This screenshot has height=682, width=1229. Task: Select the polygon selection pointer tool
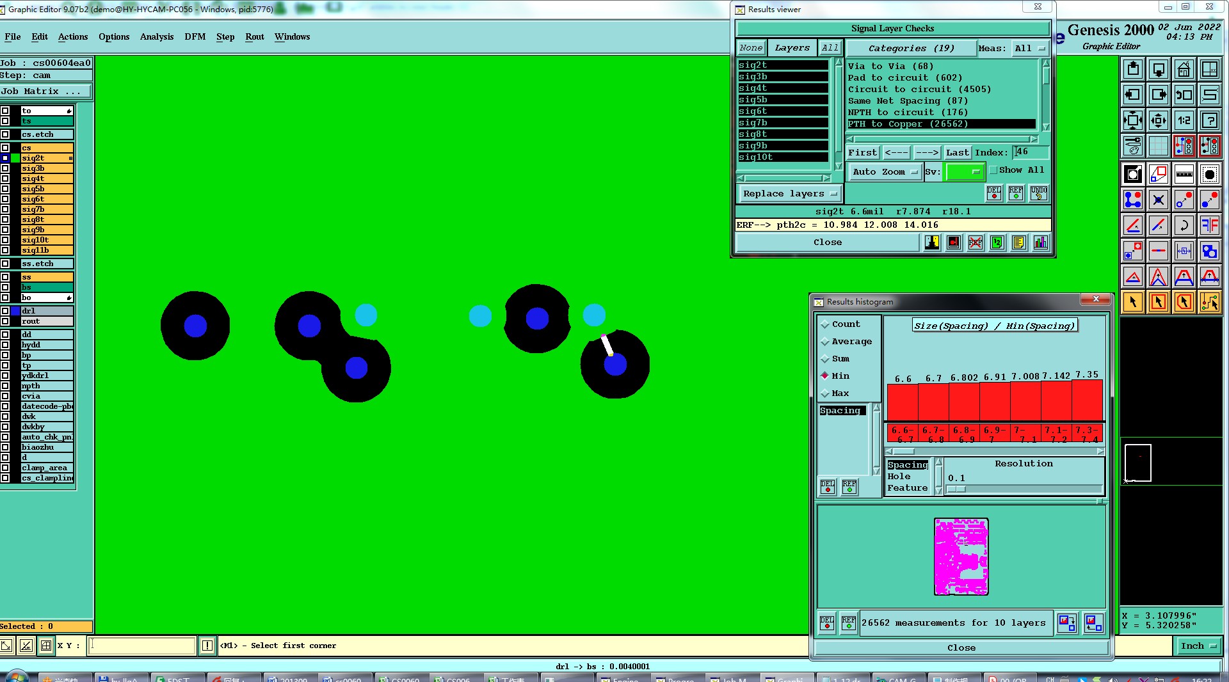(1184, 302)
